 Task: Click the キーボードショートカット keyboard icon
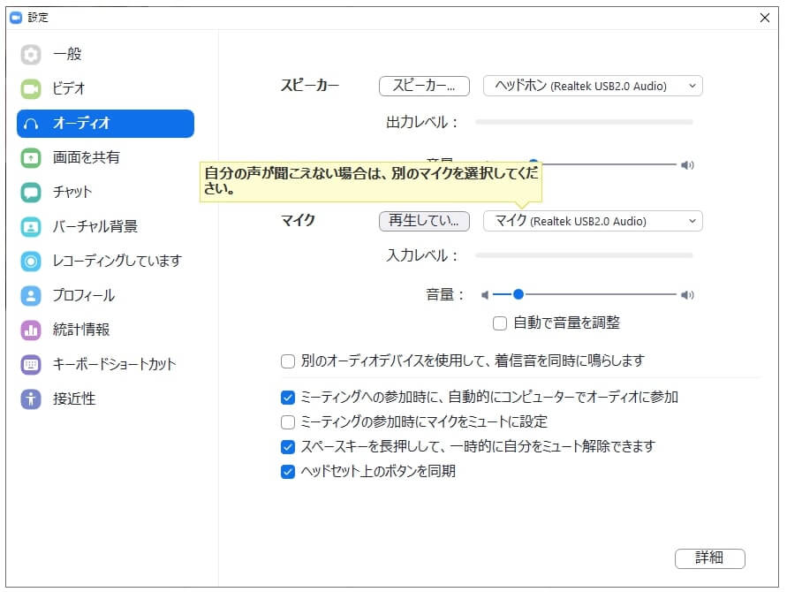31,365
